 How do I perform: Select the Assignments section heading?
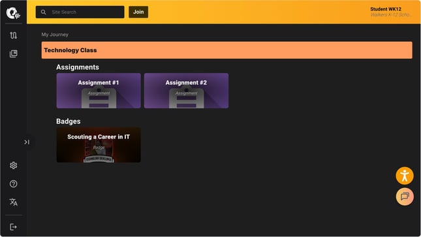pos(78,67)
